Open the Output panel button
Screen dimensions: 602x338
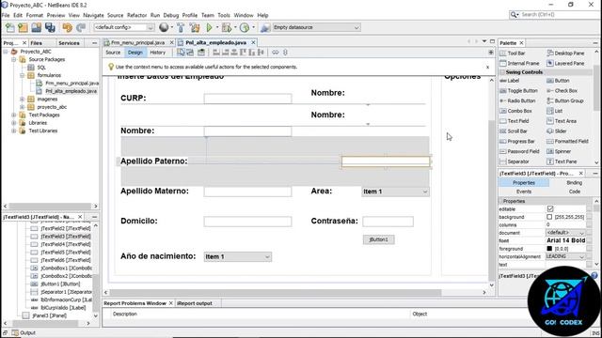pos(24,333)
